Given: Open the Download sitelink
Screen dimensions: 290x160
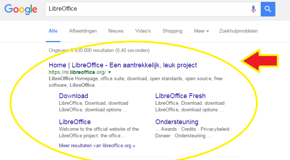Looking at the screenshot, I should (74, 96).
